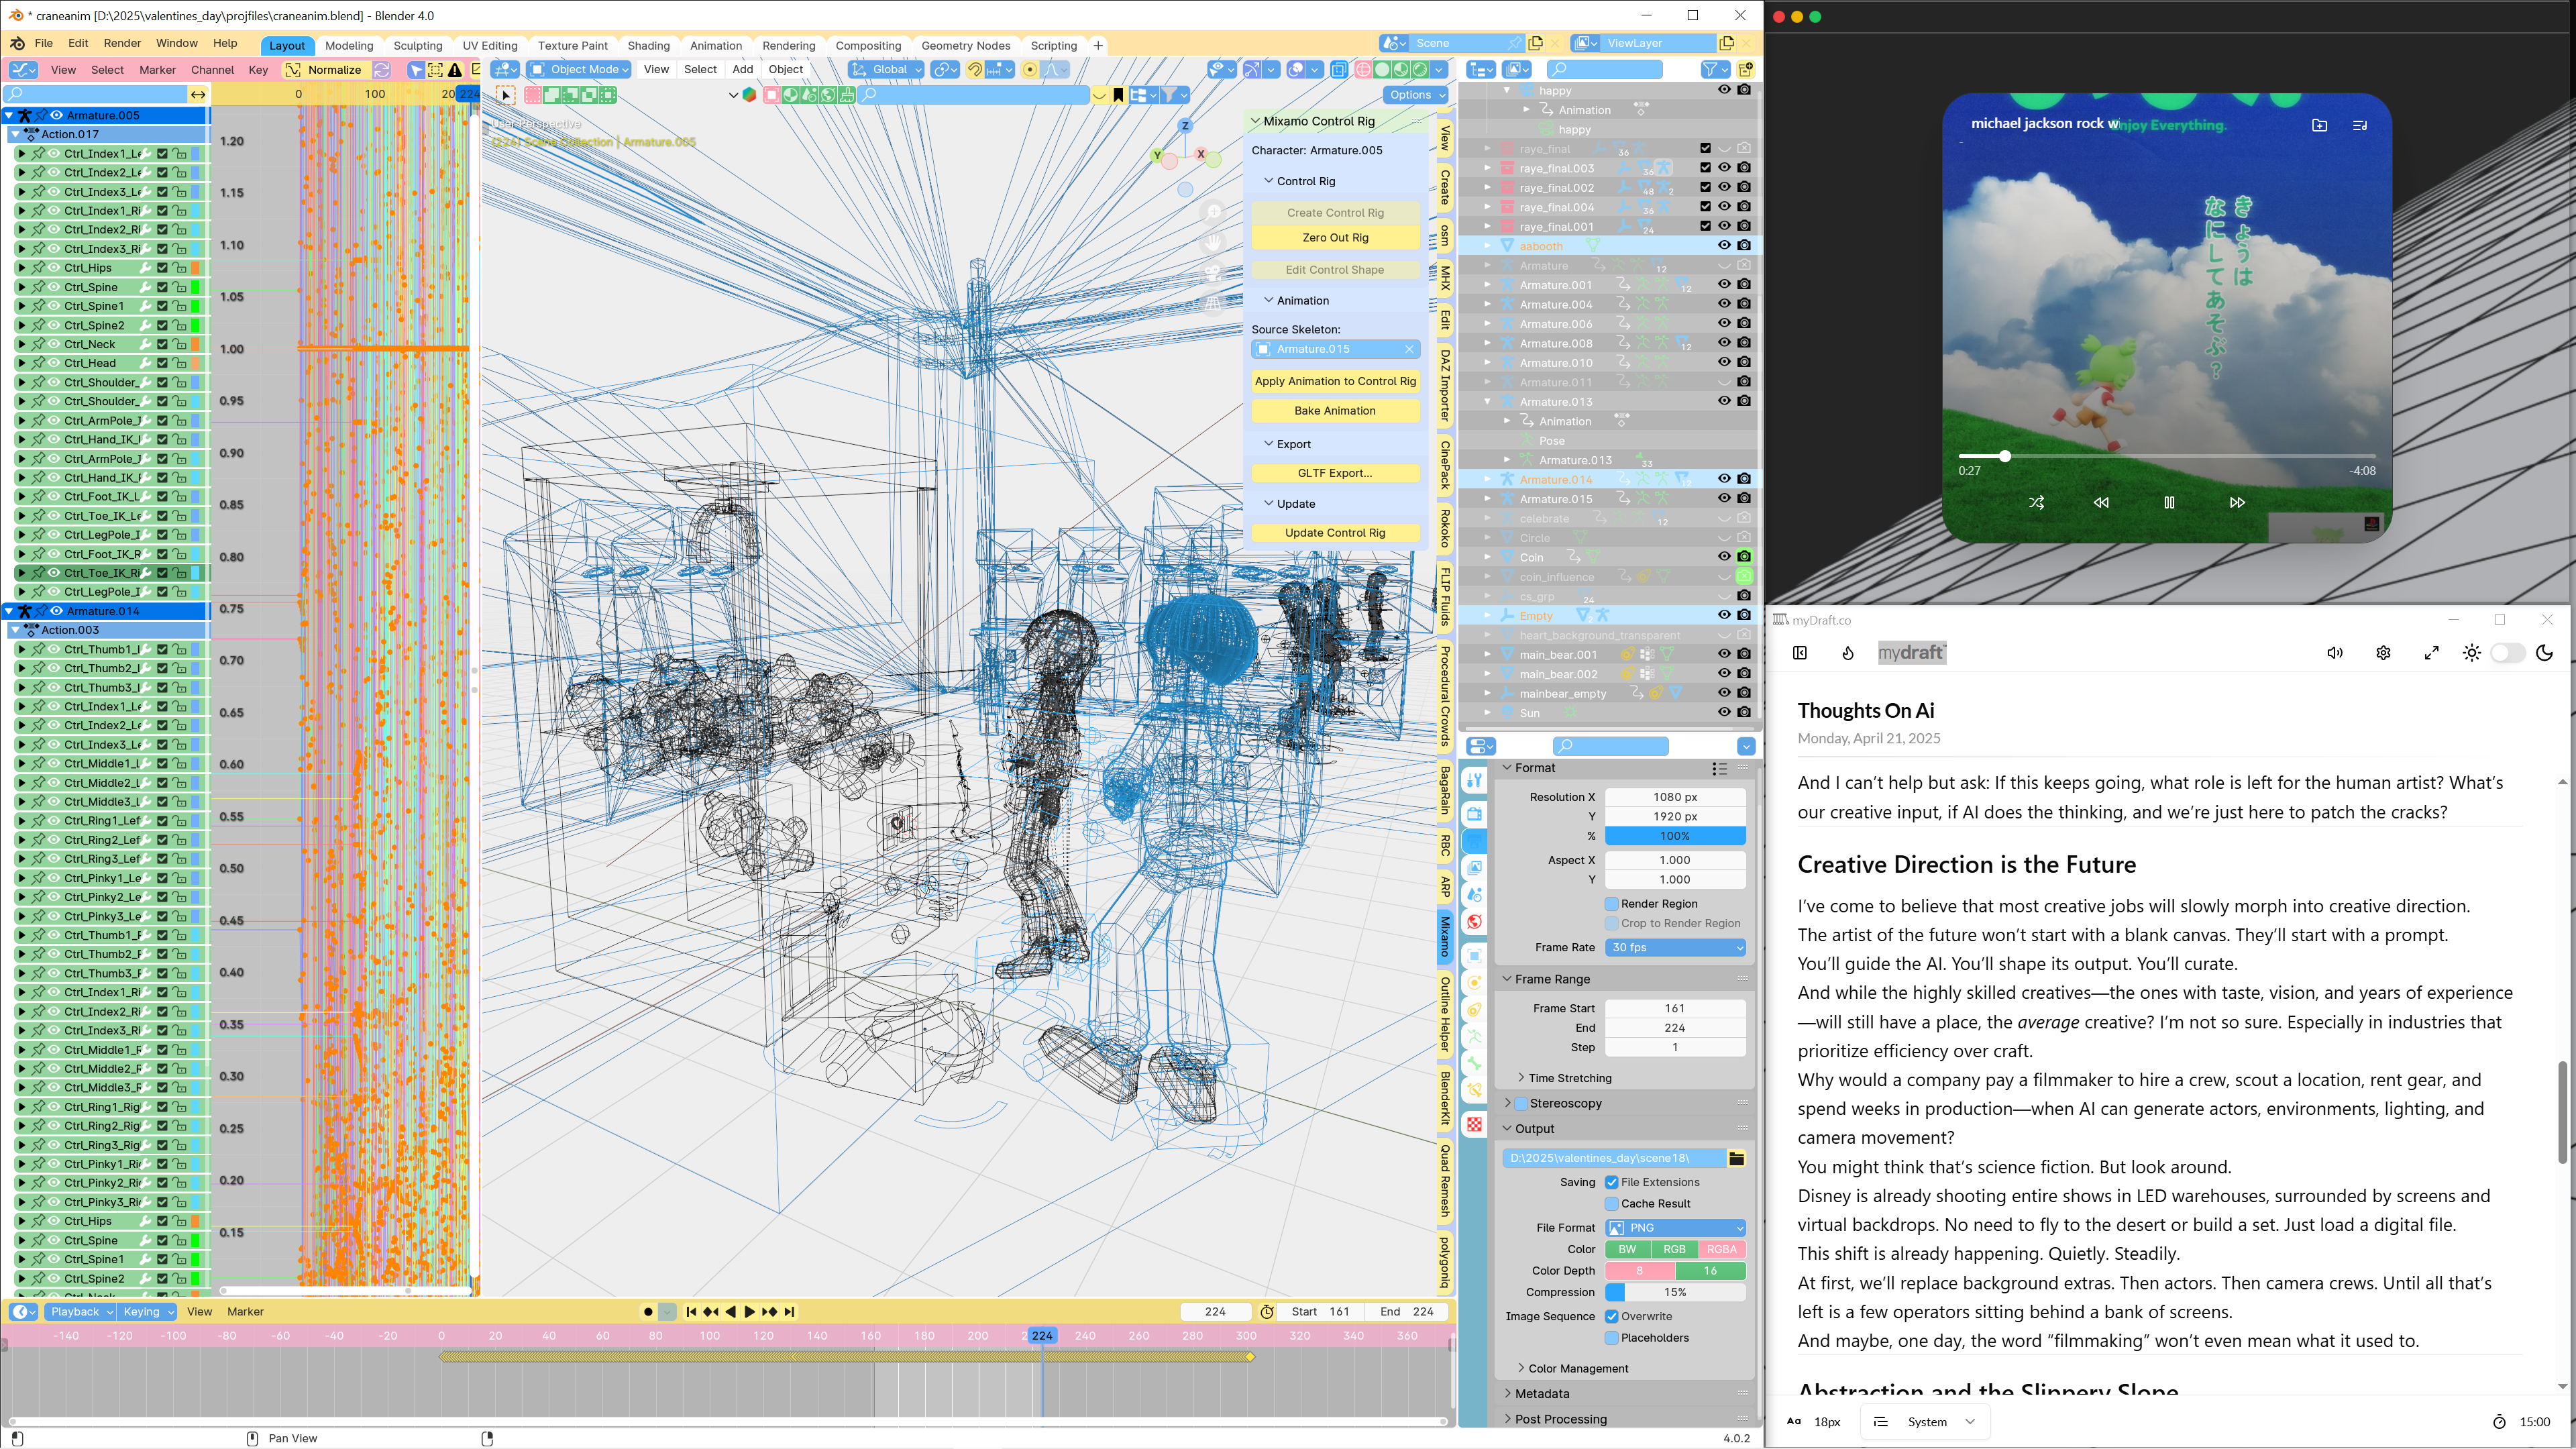2576x1449 pixels.
Task: Toggle myDraft light/dark mode switch
Action: click(x=2507, y=653)
